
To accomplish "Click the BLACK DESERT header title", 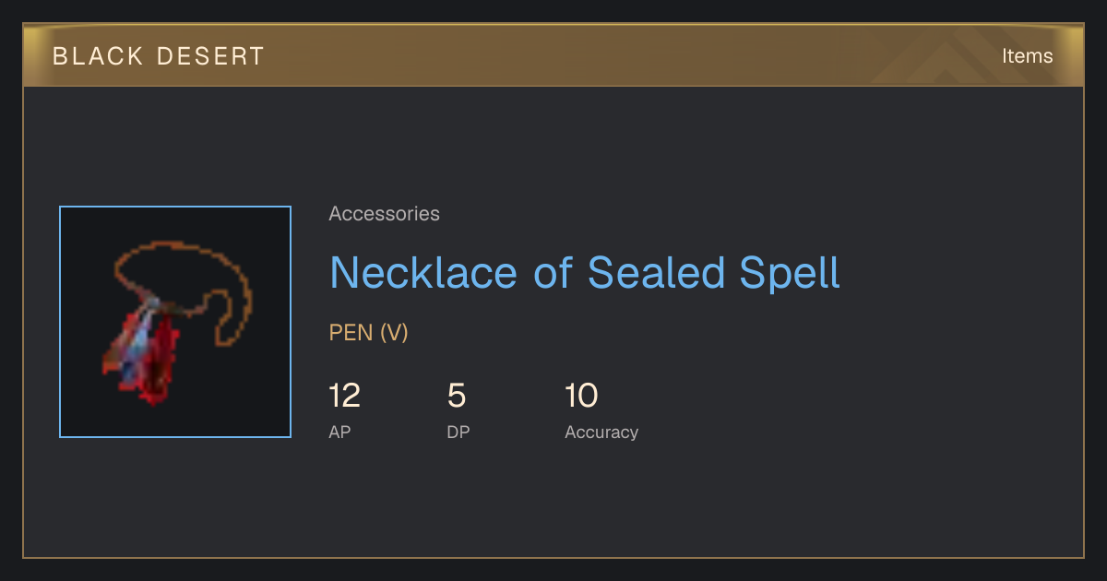I will coord(159,56).
